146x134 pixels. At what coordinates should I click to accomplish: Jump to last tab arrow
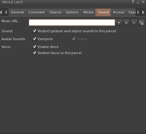pos(143,12)
